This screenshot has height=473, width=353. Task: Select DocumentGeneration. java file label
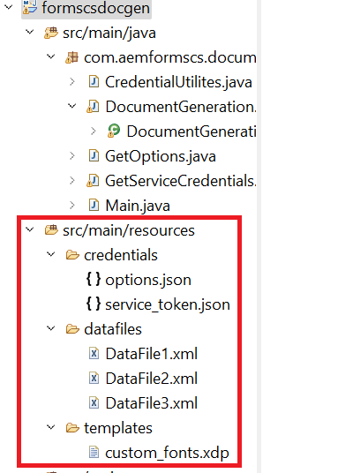coord(181,107)
